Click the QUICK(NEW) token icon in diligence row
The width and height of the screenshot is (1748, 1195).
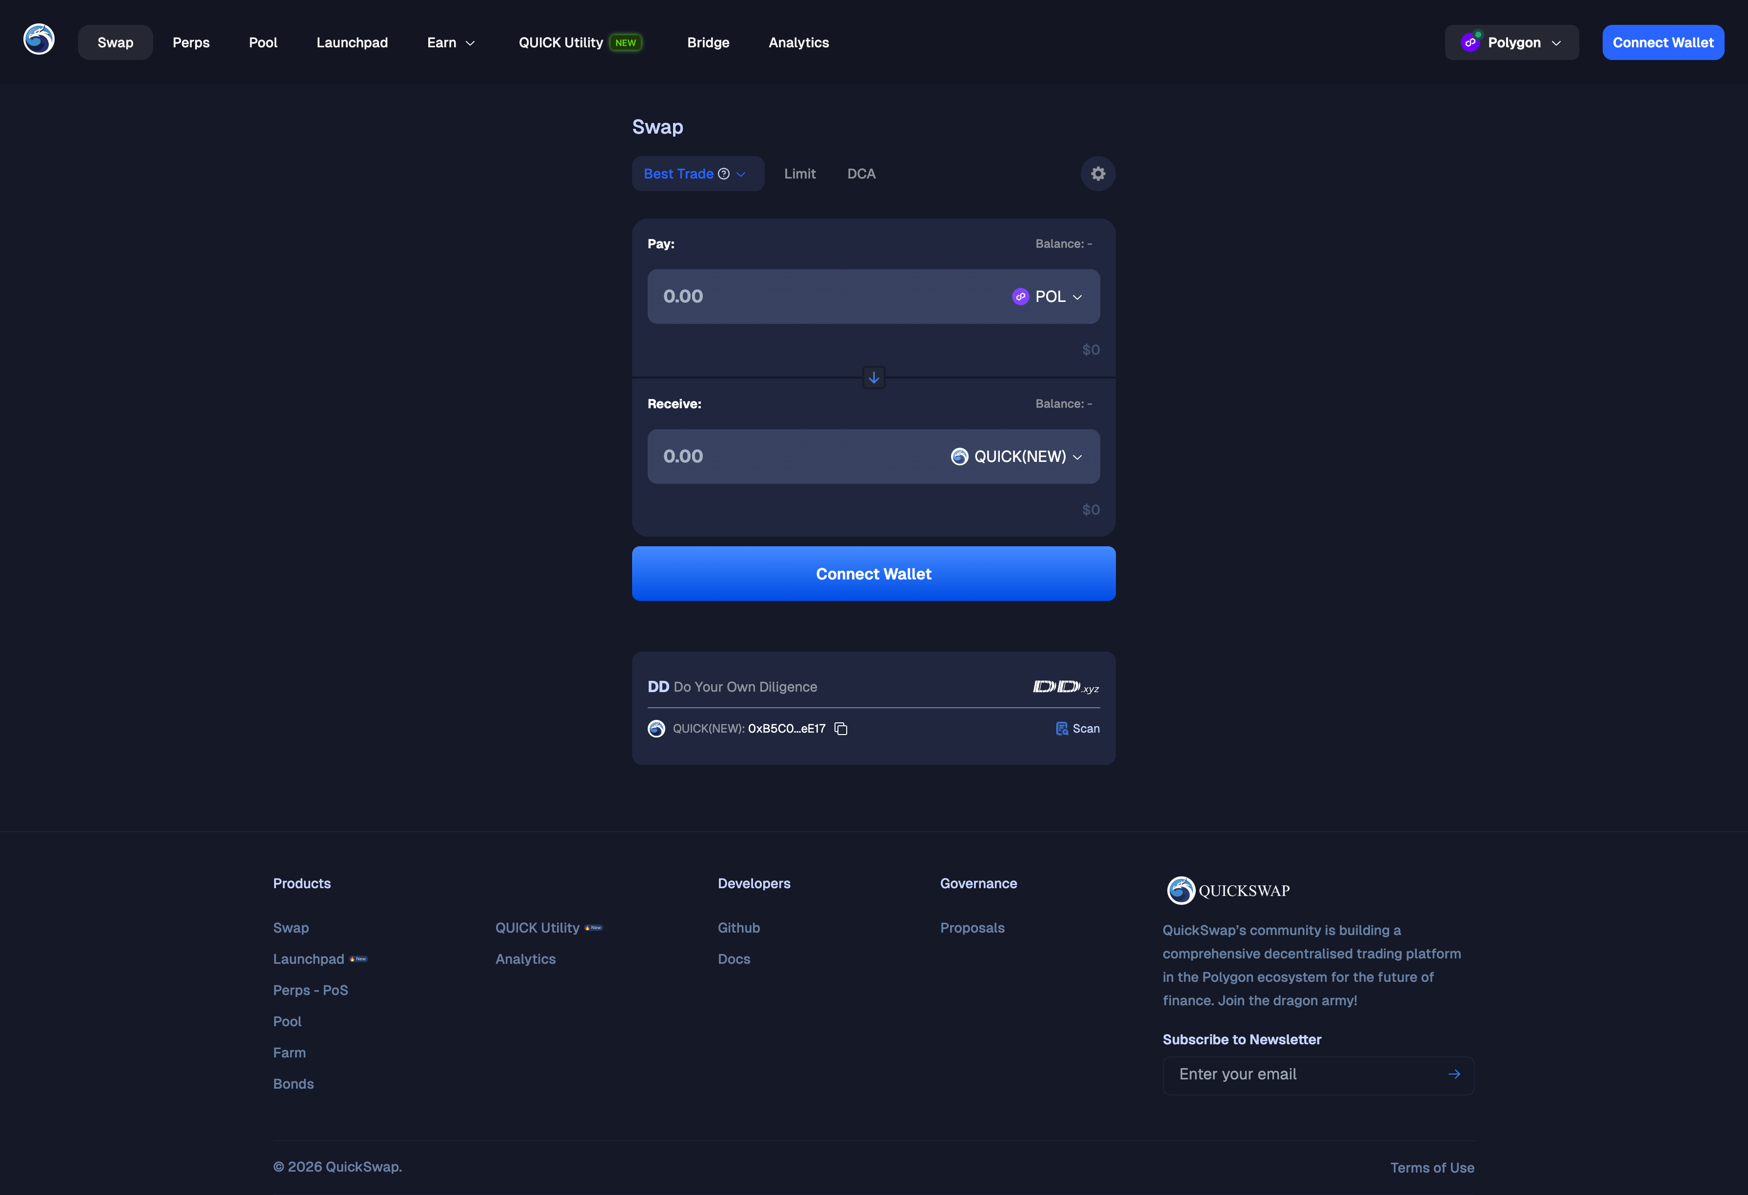pyautogui.click(x=656, y=729)
